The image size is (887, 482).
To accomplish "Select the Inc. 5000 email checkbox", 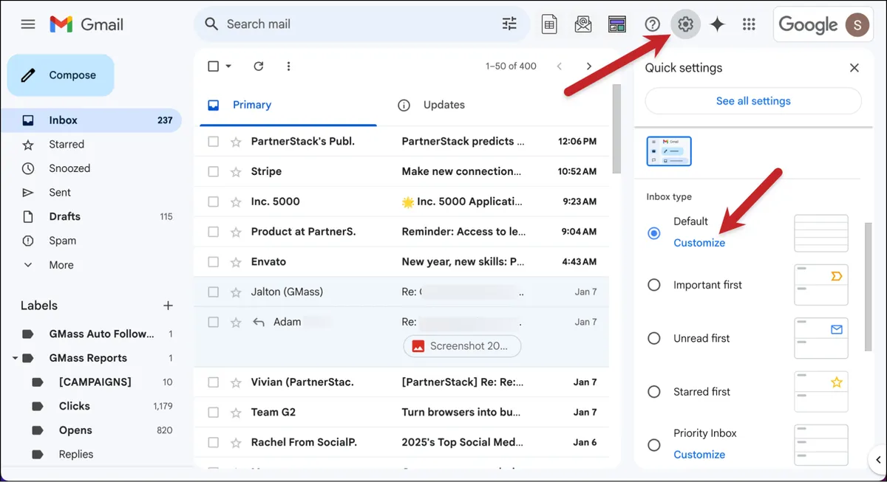I will [x=213, y=202].
